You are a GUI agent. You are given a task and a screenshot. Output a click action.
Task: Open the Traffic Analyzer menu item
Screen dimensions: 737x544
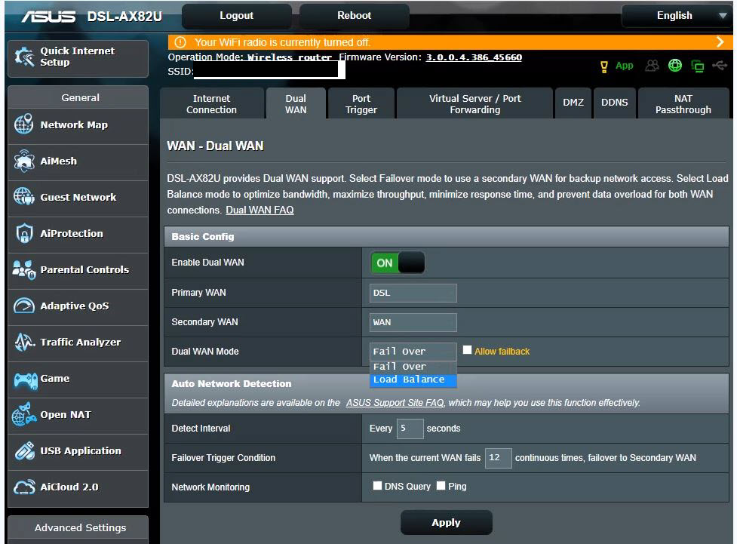coord(78,343)
